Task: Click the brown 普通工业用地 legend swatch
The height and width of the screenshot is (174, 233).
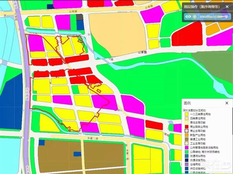Action: [187, 139]
